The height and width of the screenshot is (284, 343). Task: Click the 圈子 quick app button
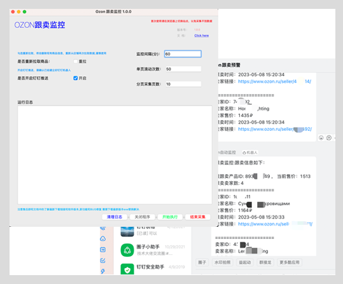202,262
